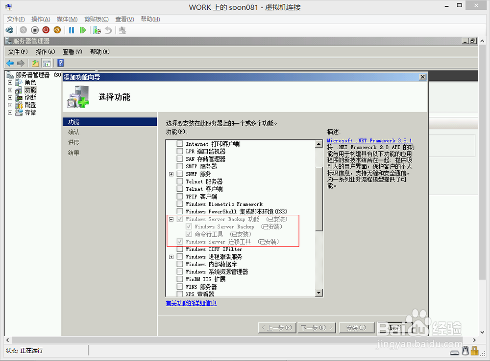Check Telnet 客户端 checkbox
This screenshot has height=361, width=490.
coord(180,189)
